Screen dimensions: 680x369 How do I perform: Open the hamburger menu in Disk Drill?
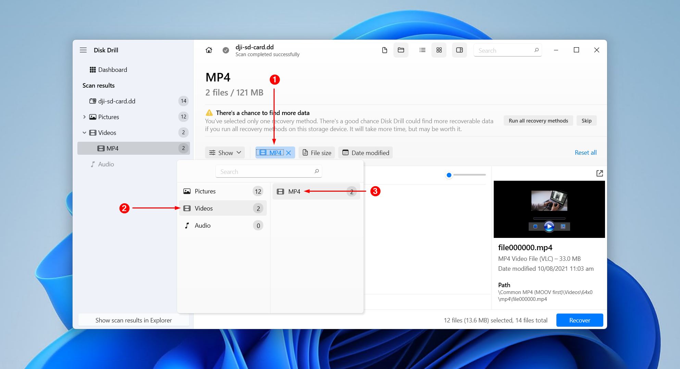[x=83, y=50]
